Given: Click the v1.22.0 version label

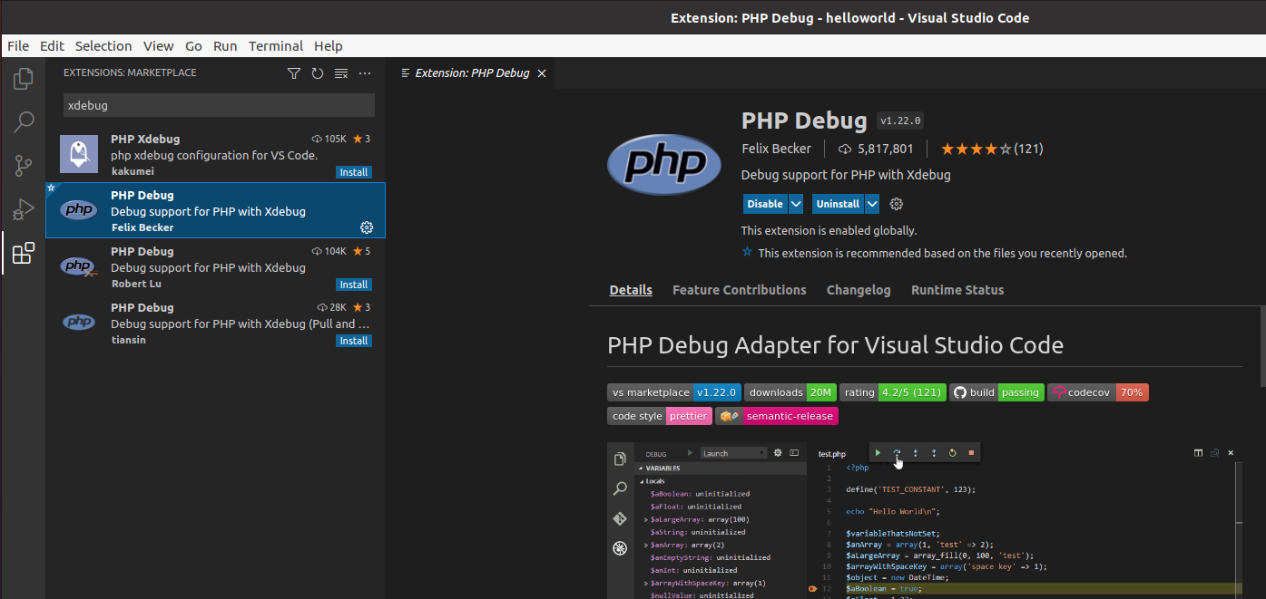Looking at the screenshot, I should tap(900, 121).
